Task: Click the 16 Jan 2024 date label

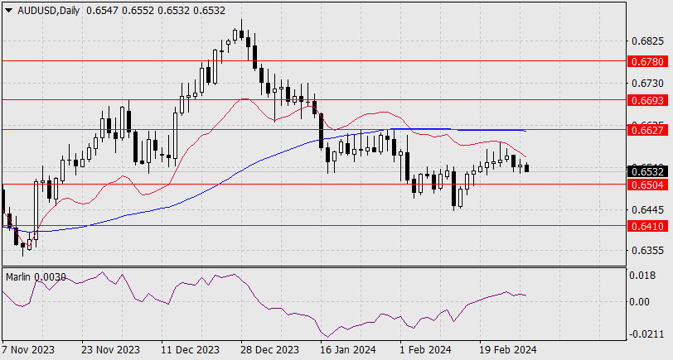Action: pos(348,350)
